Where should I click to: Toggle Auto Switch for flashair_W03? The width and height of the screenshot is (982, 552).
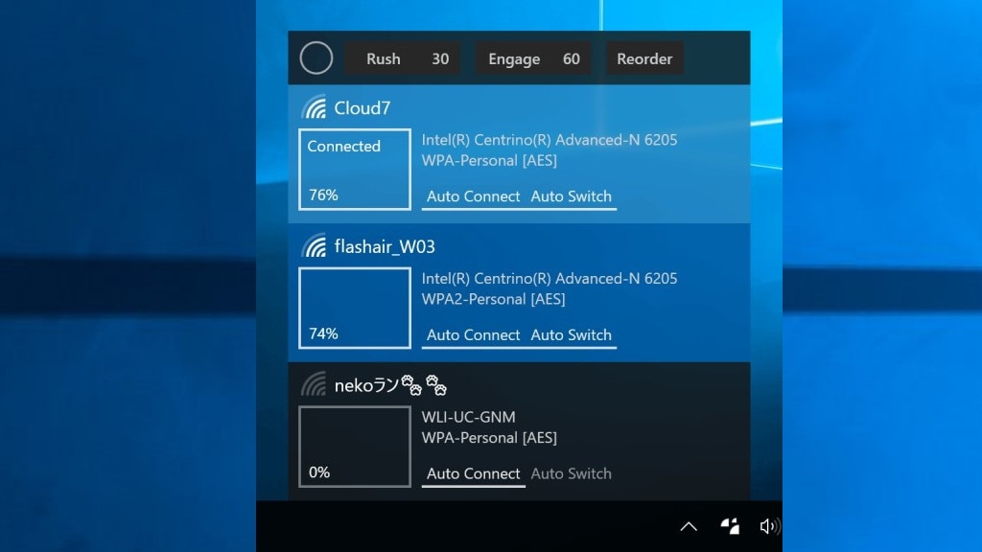[571, 335]
